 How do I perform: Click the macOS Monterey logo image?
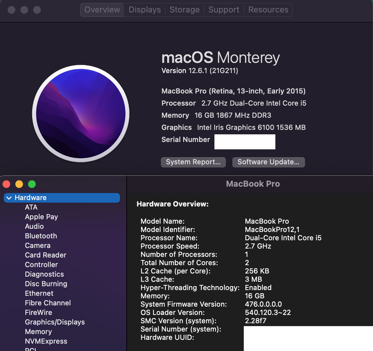81,114
